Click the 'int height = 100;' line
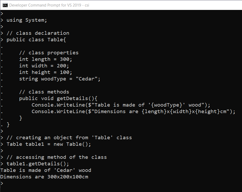The height and width of the screenshot is (192, 242). point(46,72)
